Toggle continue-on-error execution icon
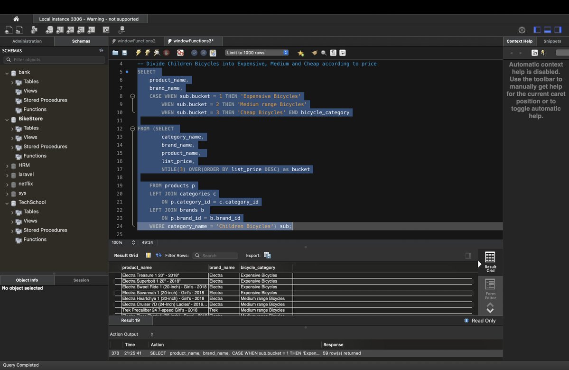This screenshot has width=569, height=370. (x=180, y=53)
